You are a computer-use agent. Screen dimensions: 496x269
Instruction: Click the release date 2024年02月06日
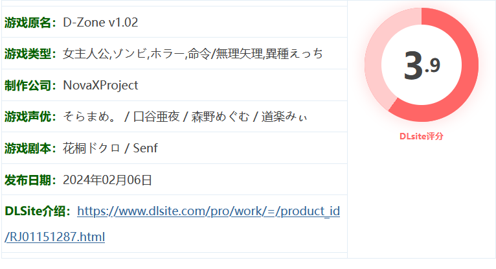107,180
